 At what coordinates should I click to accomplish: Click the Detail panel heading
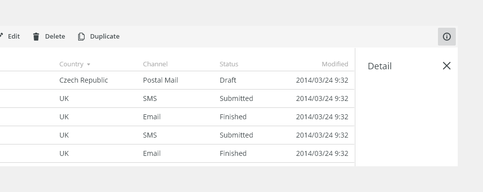[380, 66]
